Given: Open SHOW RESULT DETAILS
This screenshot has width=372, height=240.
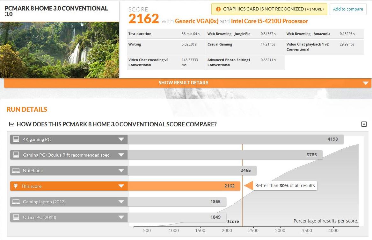Looking at the screenshot, I should [x=188, y=83].
